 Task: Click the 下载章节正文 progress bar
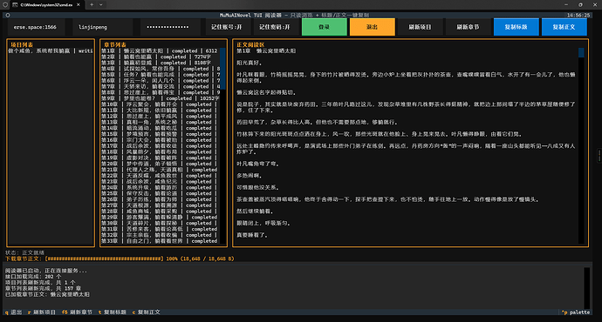click(104, 258)
